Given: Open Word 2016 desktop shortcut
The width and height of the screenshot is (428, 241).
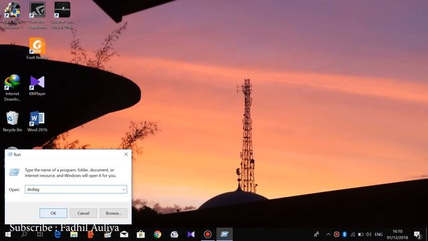Looking at the screenshot, I should pyautogui.click(x=37, y=122).
